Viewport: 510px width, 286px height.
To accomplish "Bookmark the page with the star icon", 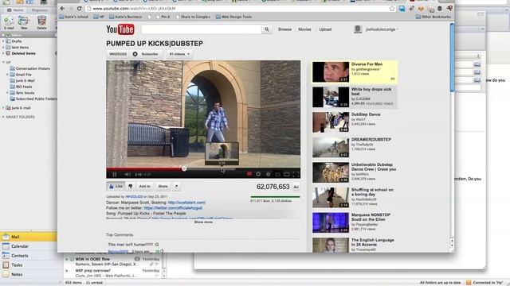I will click(392, 9).
